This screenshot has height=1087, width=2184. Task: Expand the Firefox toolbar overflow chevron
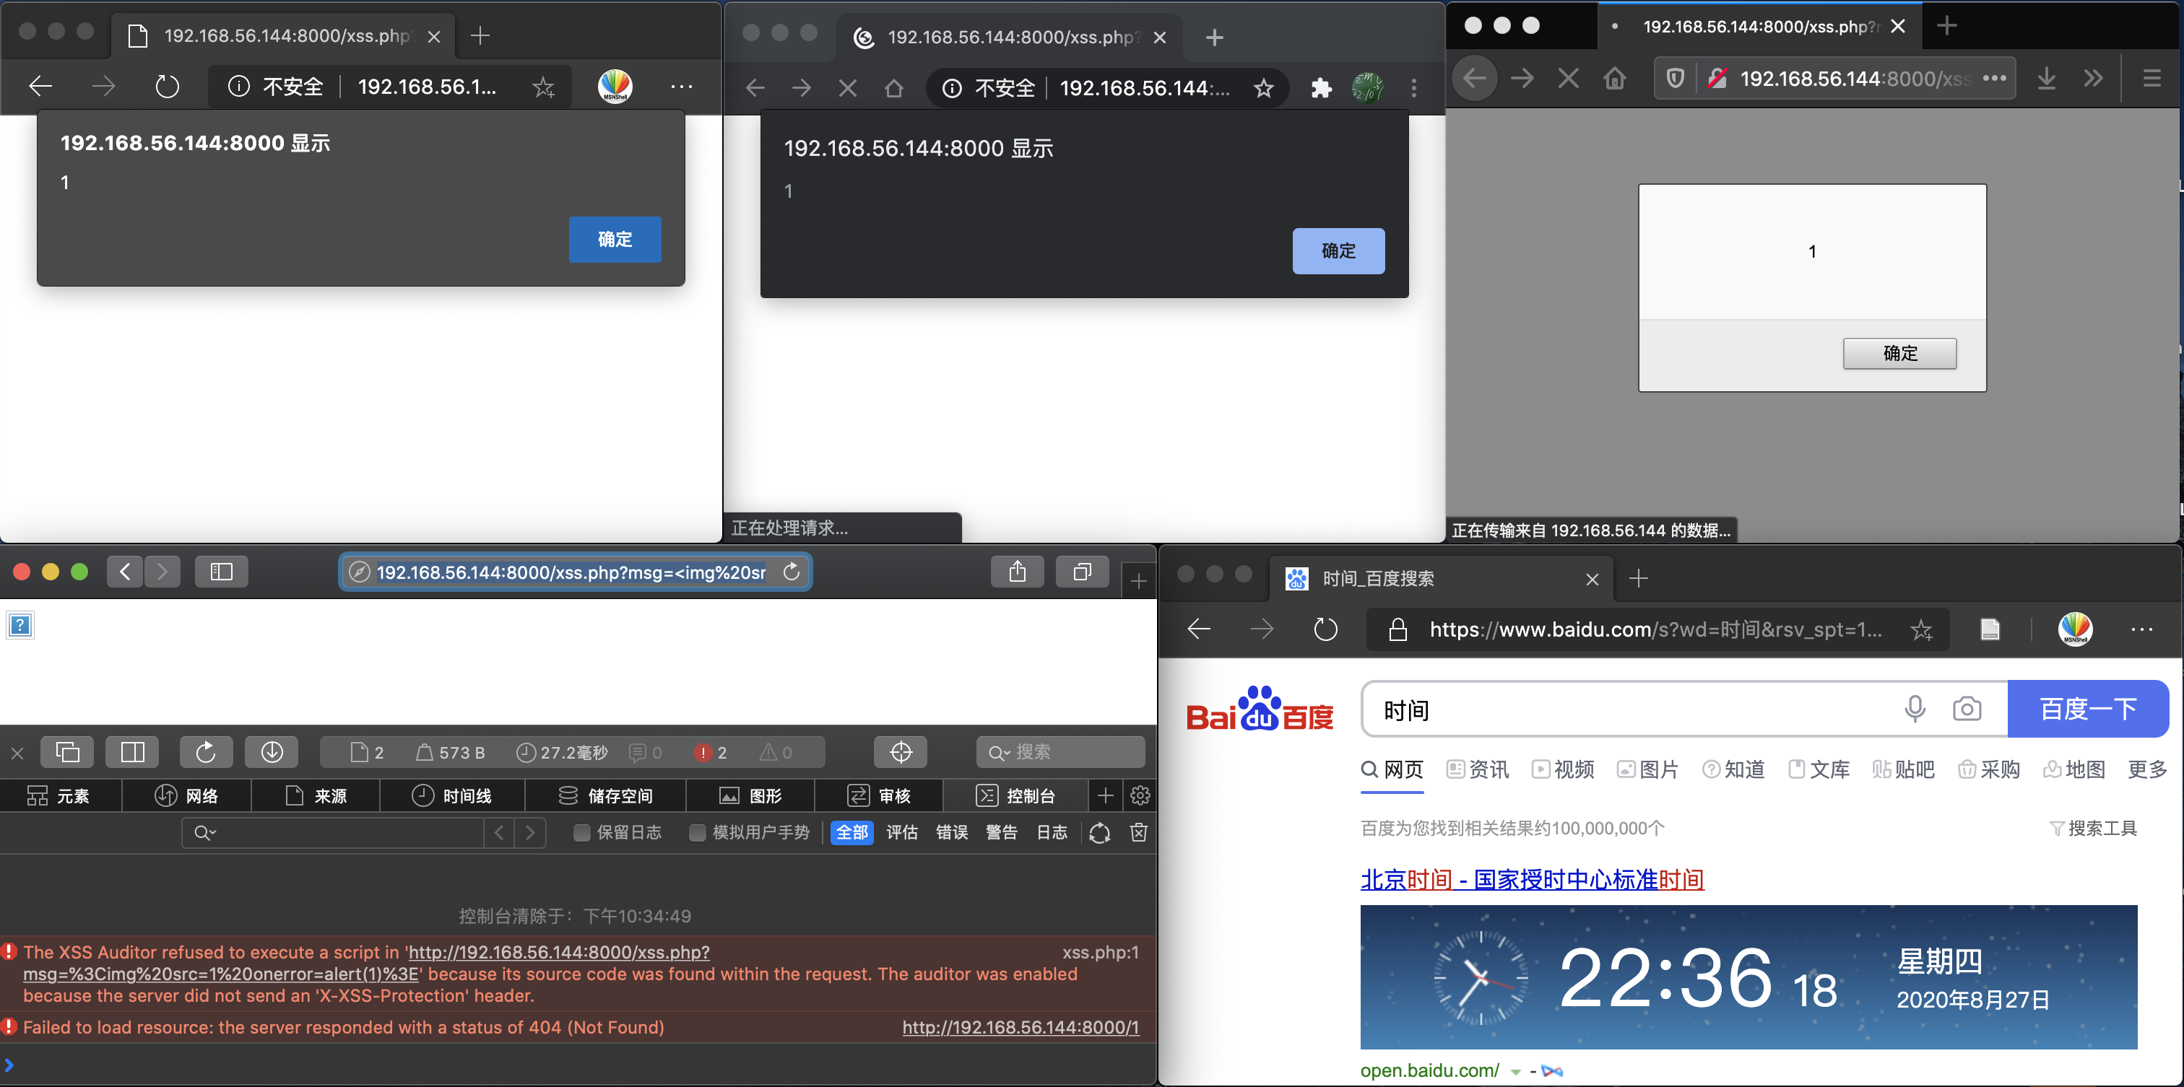click(x=2093, y=79)
